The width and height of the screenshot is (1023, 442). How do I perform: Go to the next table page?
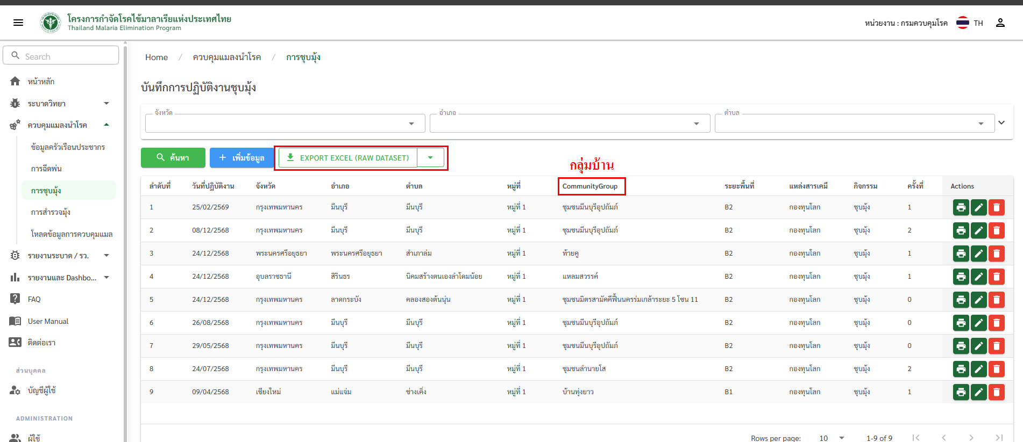pos(971,438)
